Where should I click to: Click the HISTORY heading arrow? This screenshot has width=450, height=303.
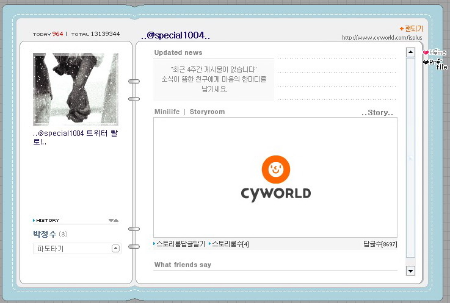[x=34, y=220]
